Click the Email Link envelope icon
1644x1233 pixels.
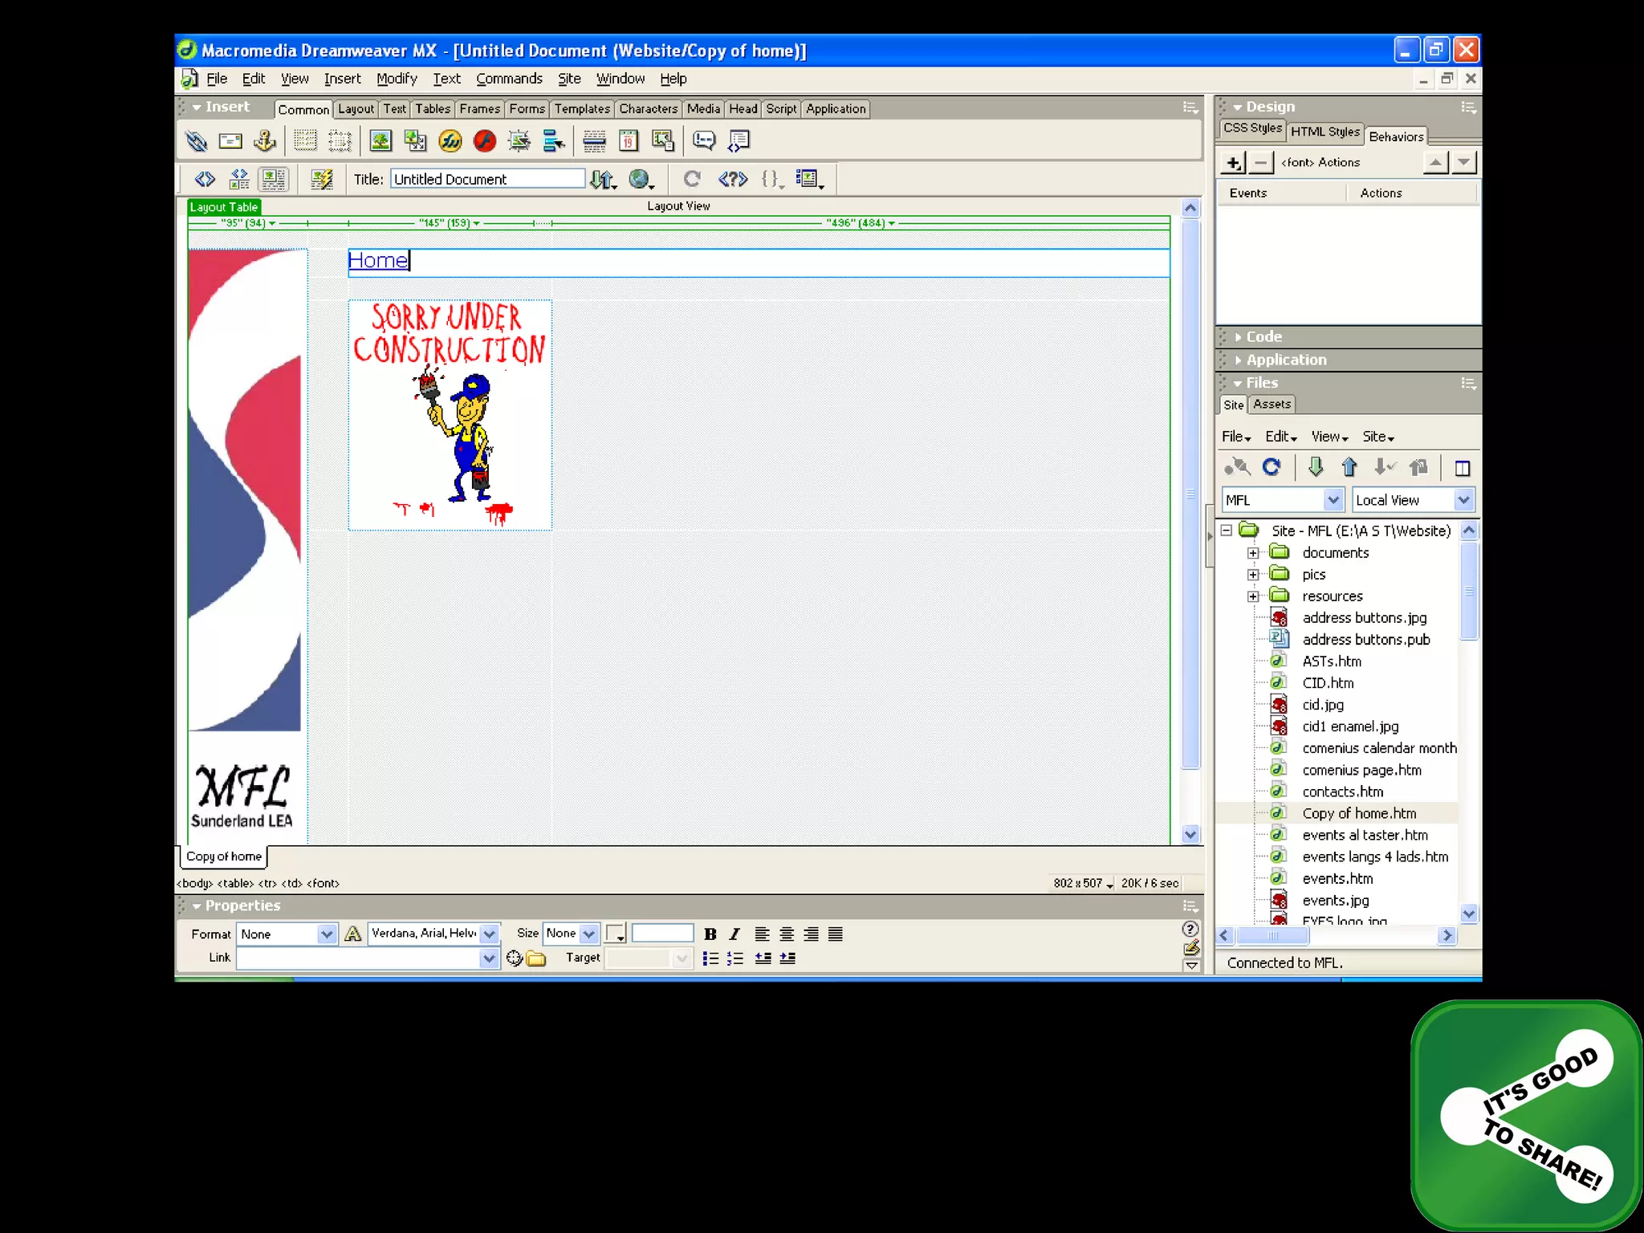click(x=230, y=141)
